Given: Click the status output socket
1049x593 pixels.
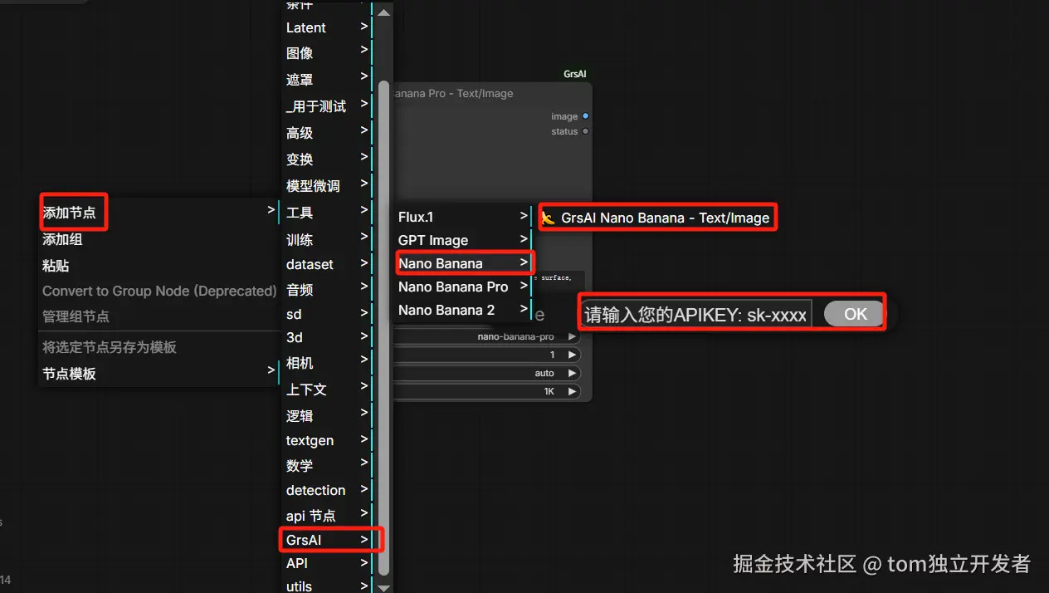Looking at the screenshot, I should tap(585, 131).
